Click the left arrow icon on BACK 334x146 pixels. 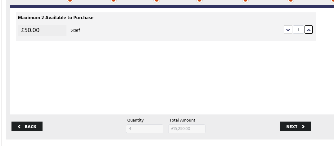click(x=19, y=127)
